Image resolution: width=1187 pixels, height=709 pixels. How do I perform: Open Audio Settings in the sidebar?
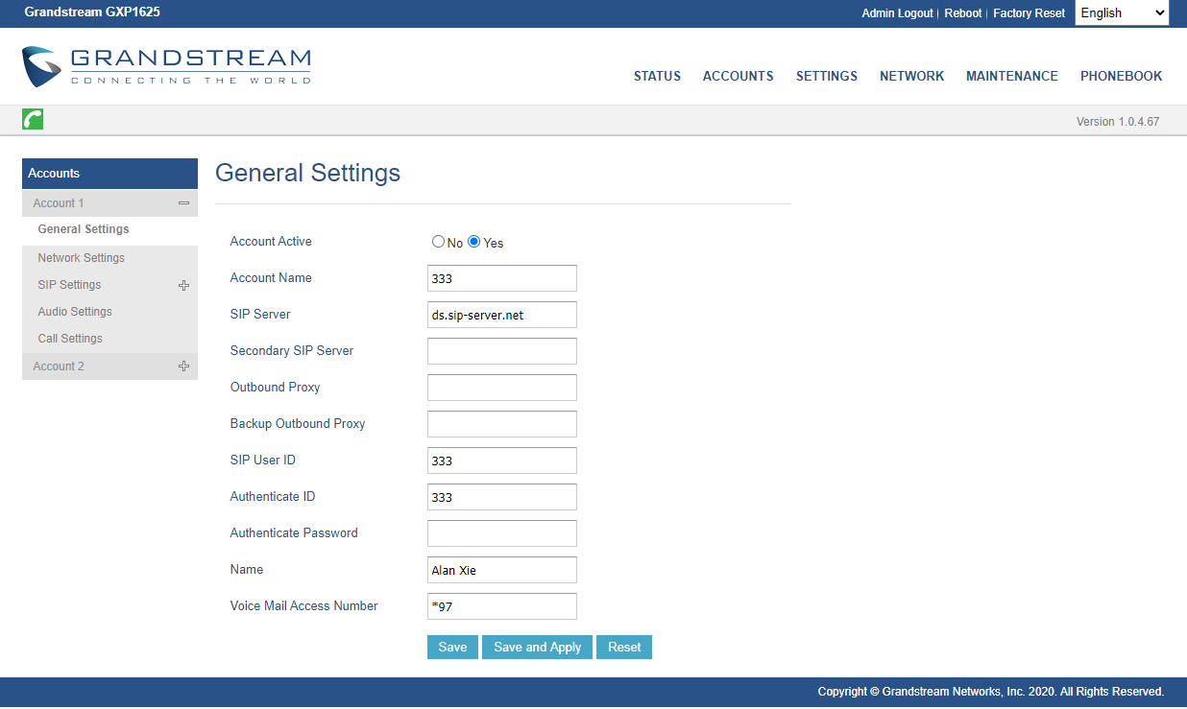(75, 312)
